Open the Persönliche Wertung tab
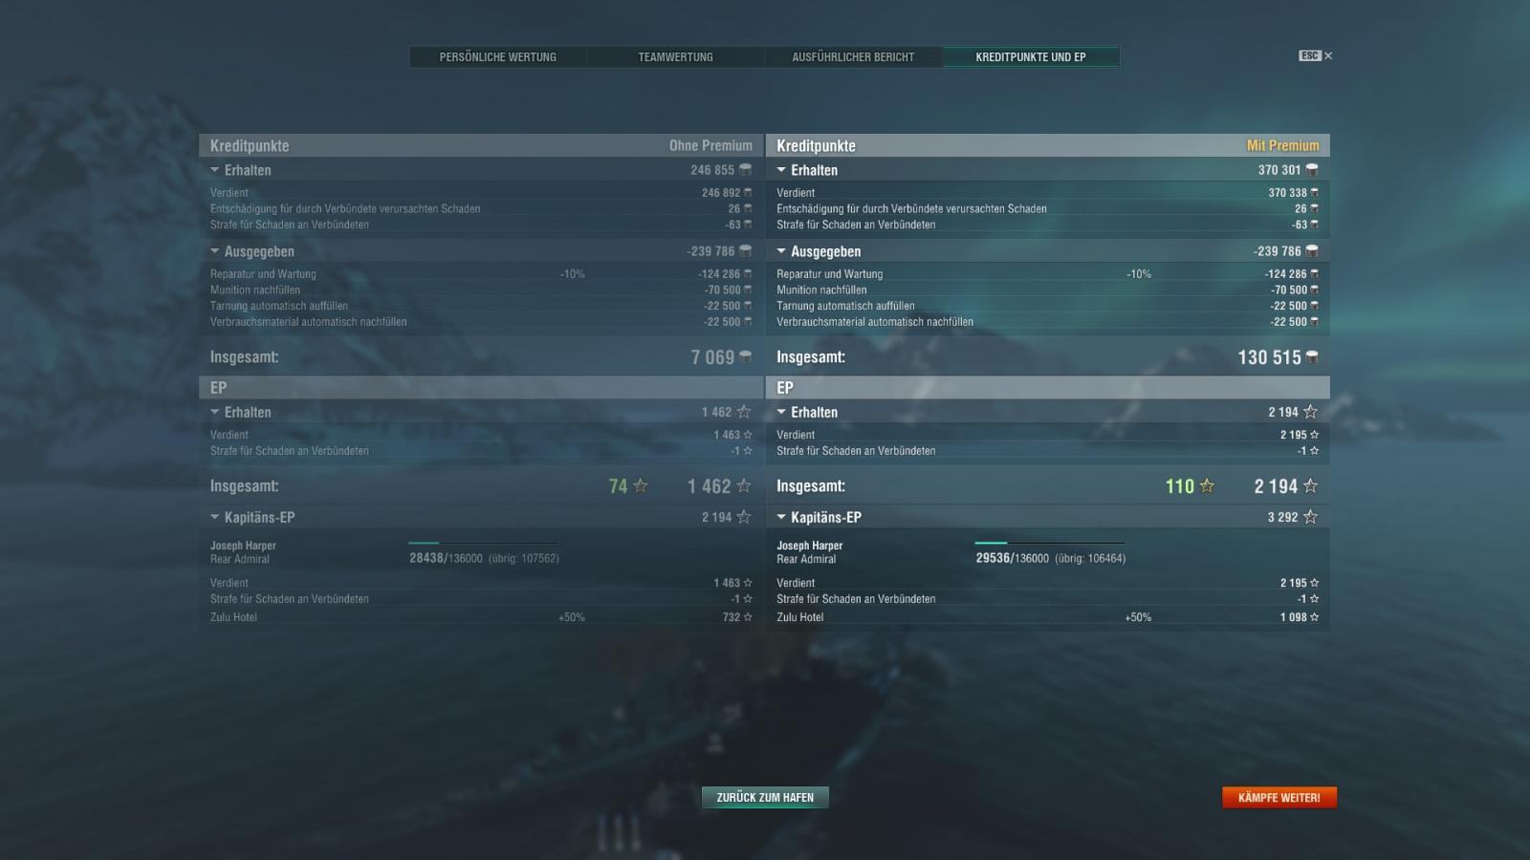 point(497,57)
